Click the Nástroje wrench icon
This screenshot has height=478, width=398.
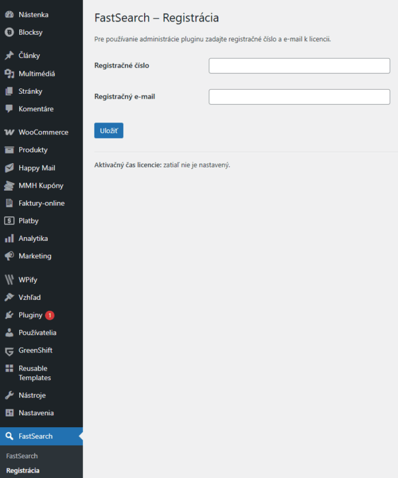point(10,395)
